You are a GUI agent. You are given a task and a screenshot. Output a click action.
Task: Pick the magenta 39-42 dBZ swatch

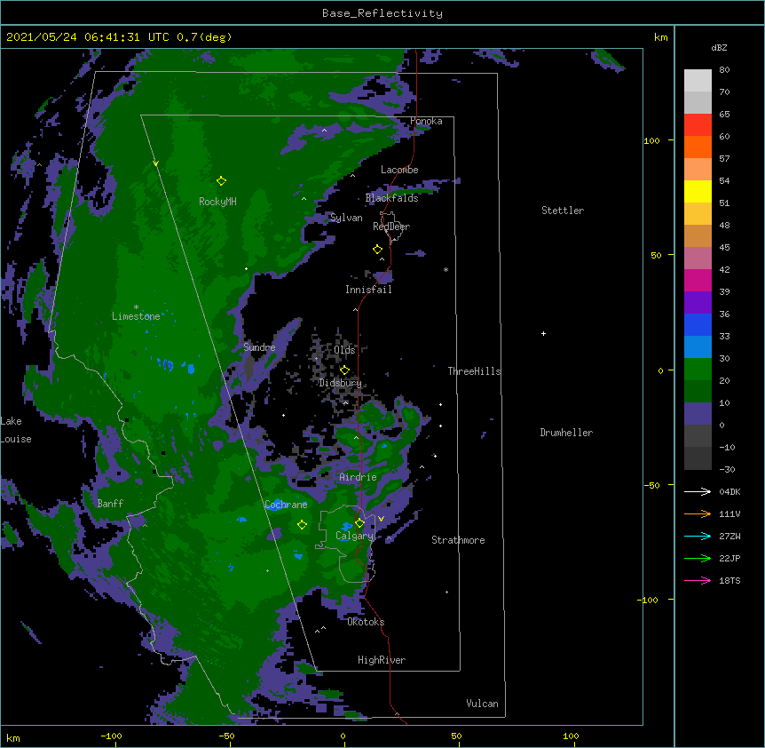698,280
